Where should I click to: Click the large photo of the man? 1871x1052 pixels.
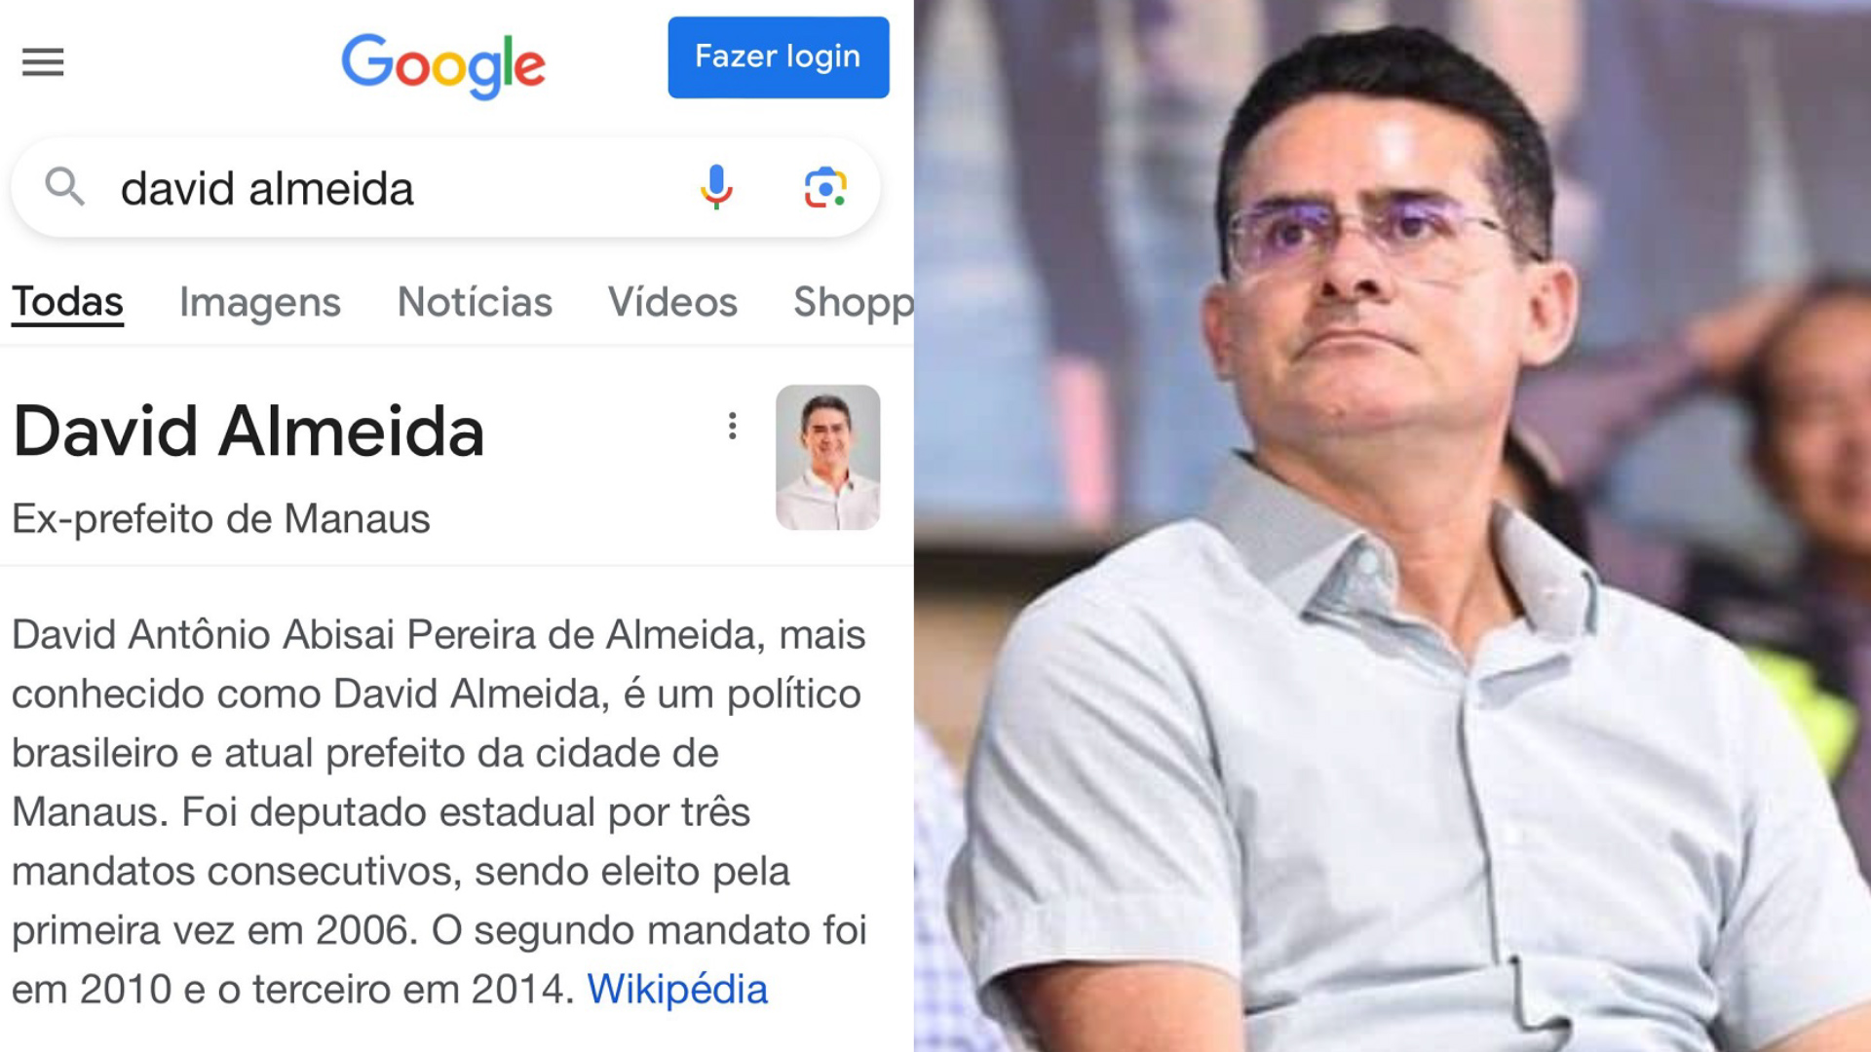(1392, 526)
